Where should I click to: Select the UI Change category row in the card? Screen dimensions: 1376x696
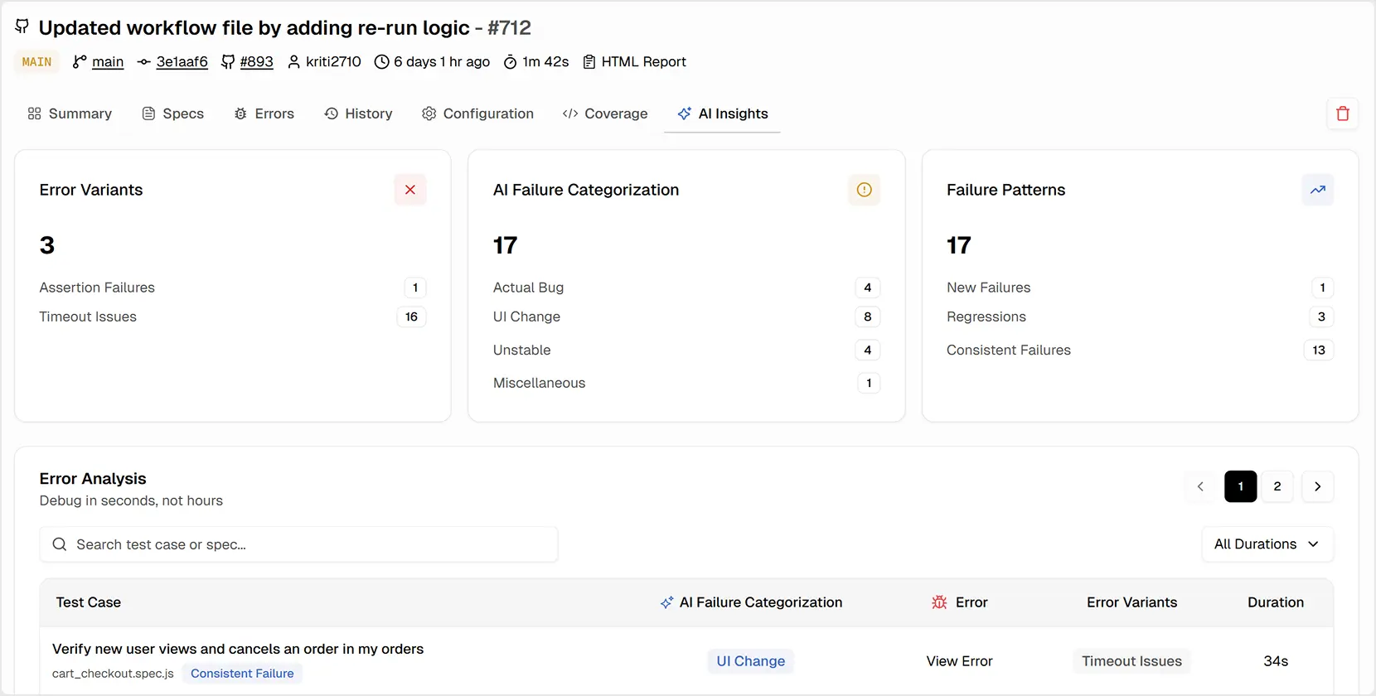pyautogui.click(x=686, y=317)
